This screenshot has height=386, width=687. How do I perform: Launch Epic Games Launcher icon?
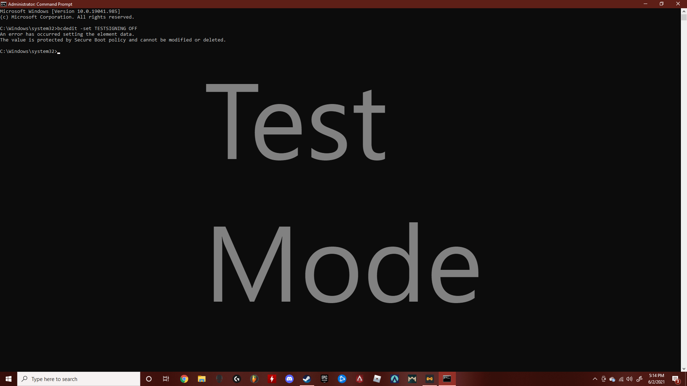tap(325, 379)
